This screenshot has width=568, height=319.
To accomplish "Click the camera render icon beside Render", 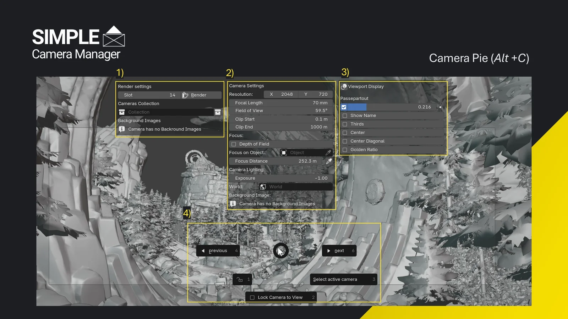I will (185, 95).
